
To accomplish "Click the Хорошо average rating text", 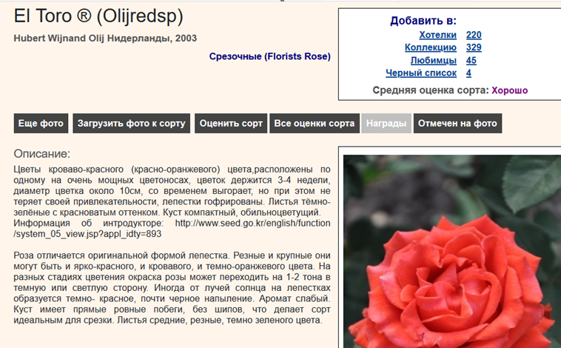I will (x=510, y=90).
